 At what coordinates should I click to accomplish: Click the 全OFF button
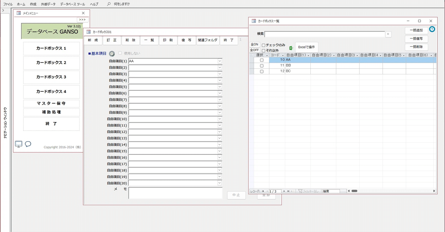pyautogui.click(x=254, y=50)
